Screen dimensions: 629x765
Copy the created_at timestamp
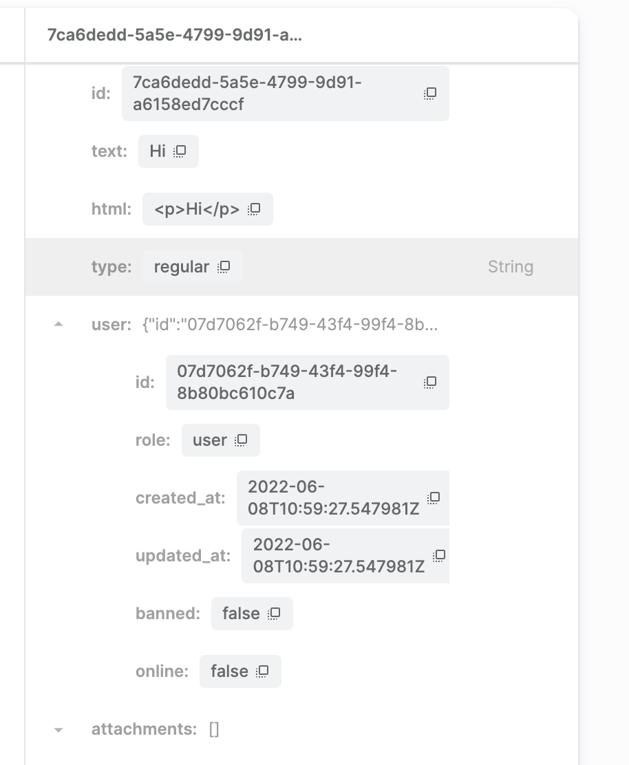[x=434, y=498]
